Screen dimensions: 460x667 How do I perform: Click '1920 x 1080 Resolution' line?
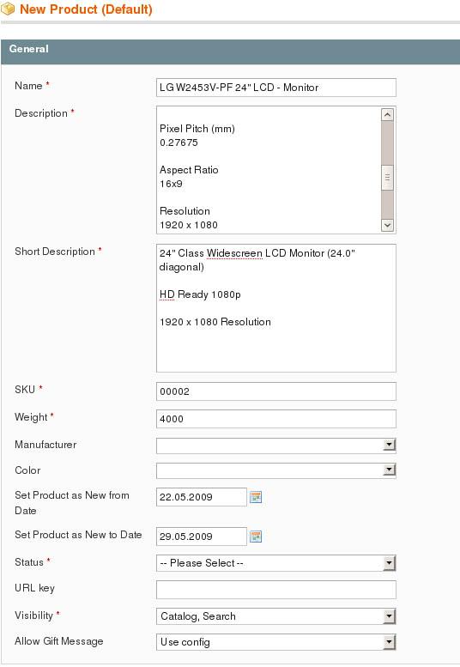pos(215,322)
